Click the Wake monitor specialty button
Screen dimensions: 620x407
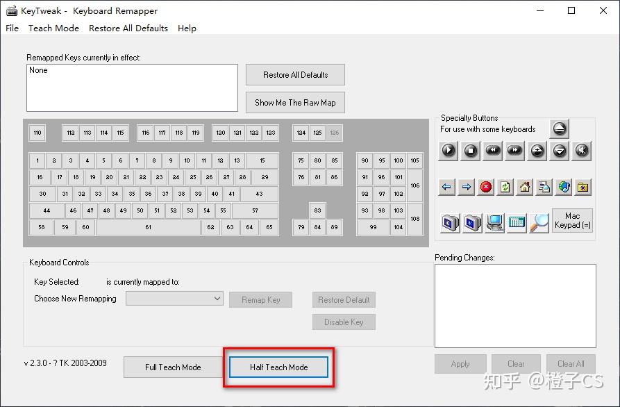pyautogui.click(x=472, y=223)
